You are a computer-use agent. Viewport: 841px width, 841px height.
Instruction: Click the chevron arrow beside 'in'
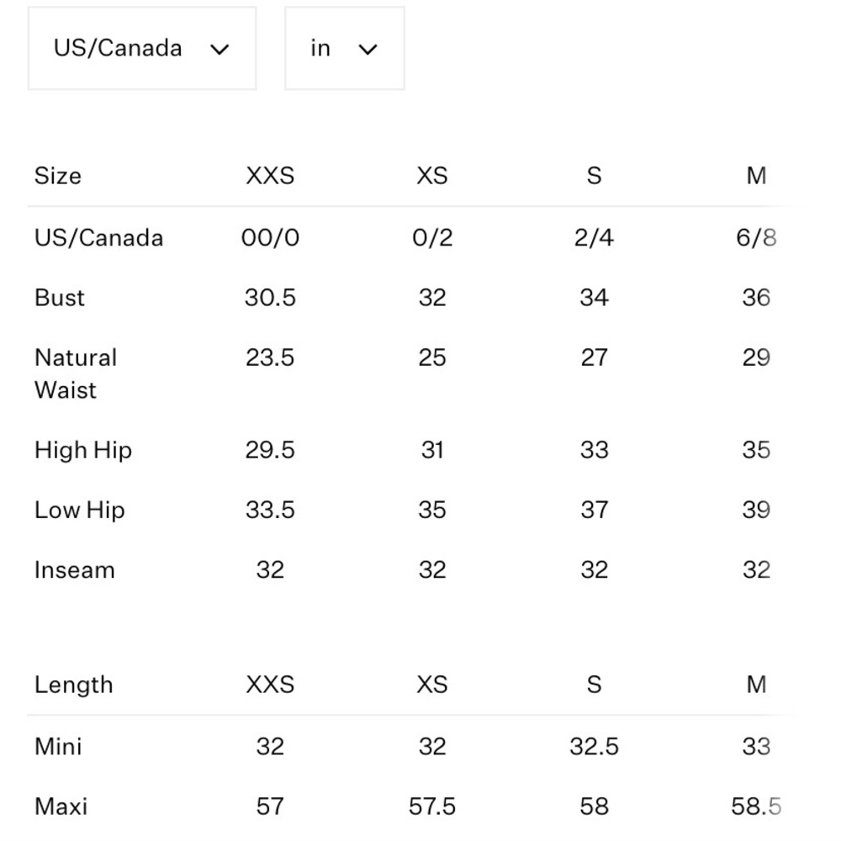368,50
